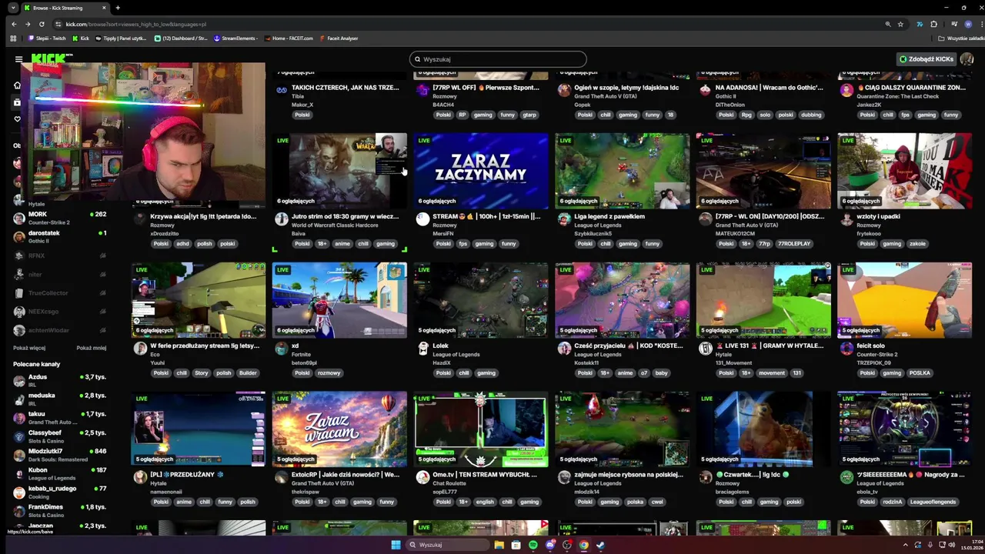Click the Lolek streamer avatar icon
This screenshot has height=554, width=985.
point(422,349)
